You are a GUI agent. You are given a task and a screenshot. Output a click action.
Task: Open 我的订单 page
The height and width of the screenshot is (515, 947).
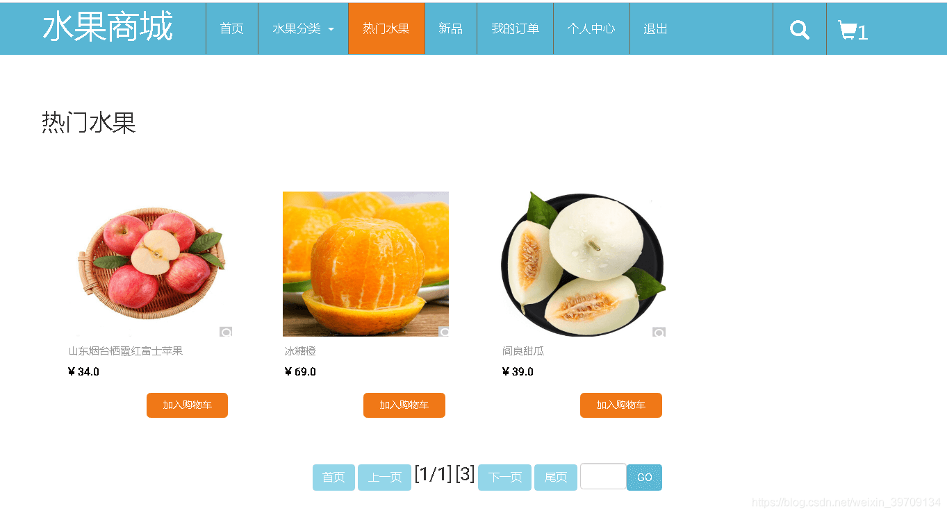coord(515,28)
